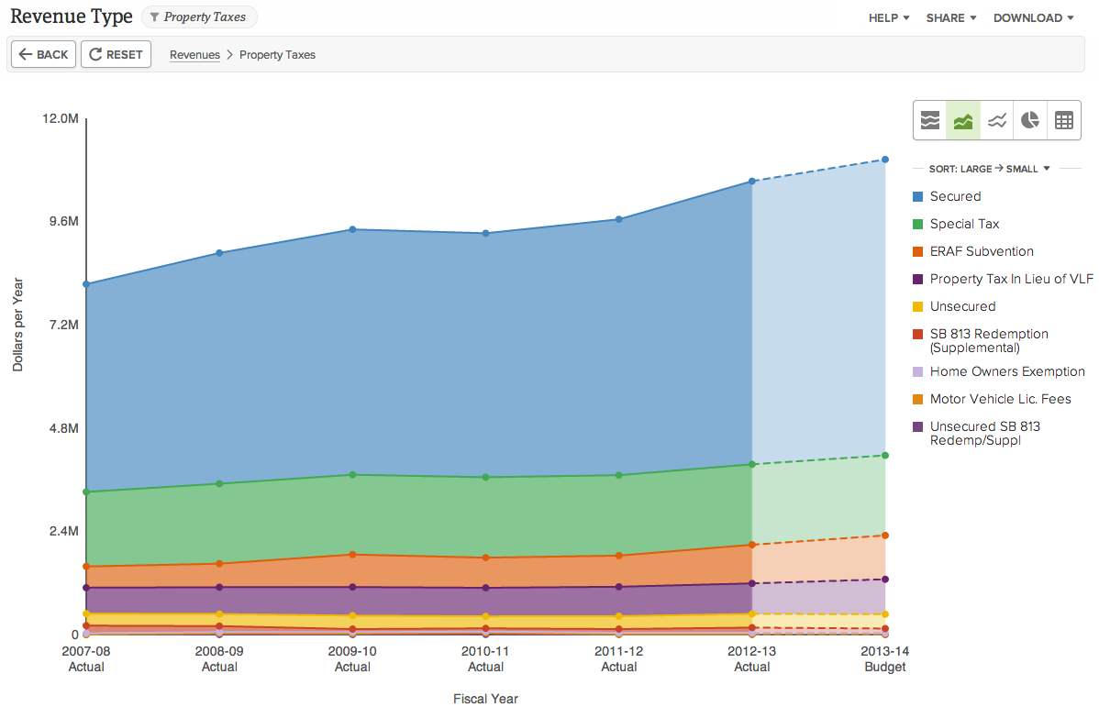Open the HELP menu
This screenshot has width=1099, height=707.
pos(888,17)
